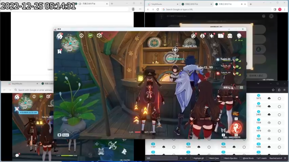Close the dialog with the round X button
Image resolution: width=289 pixels, height=162 pixels.
(271, 16)
